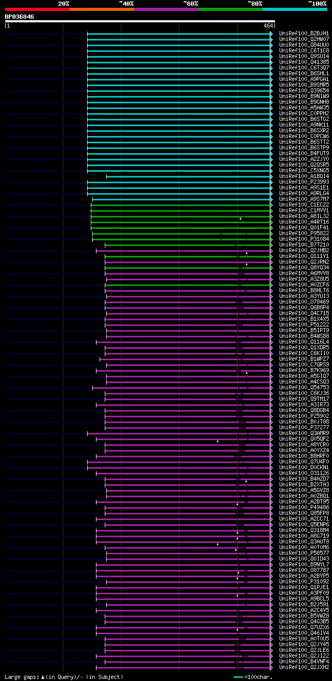Click the query gap marker on UniRef100_Q2JRN2 row
The height and width of the screenshot is (681, 332).
click(246, 264)
